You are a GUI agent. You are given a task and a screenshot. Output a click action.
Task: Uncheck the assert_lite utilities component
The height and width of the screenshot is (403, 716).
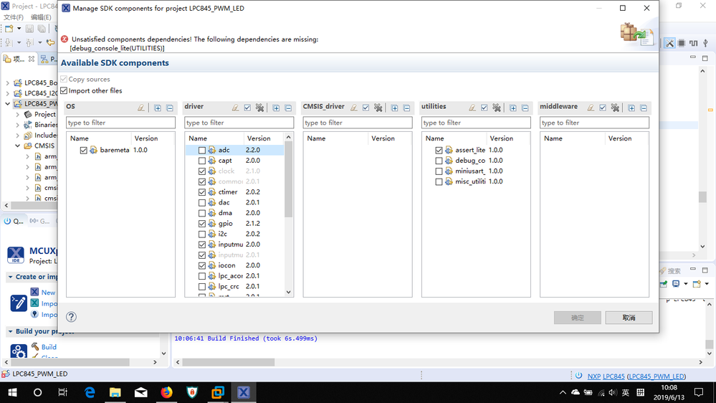coord(439,151)
